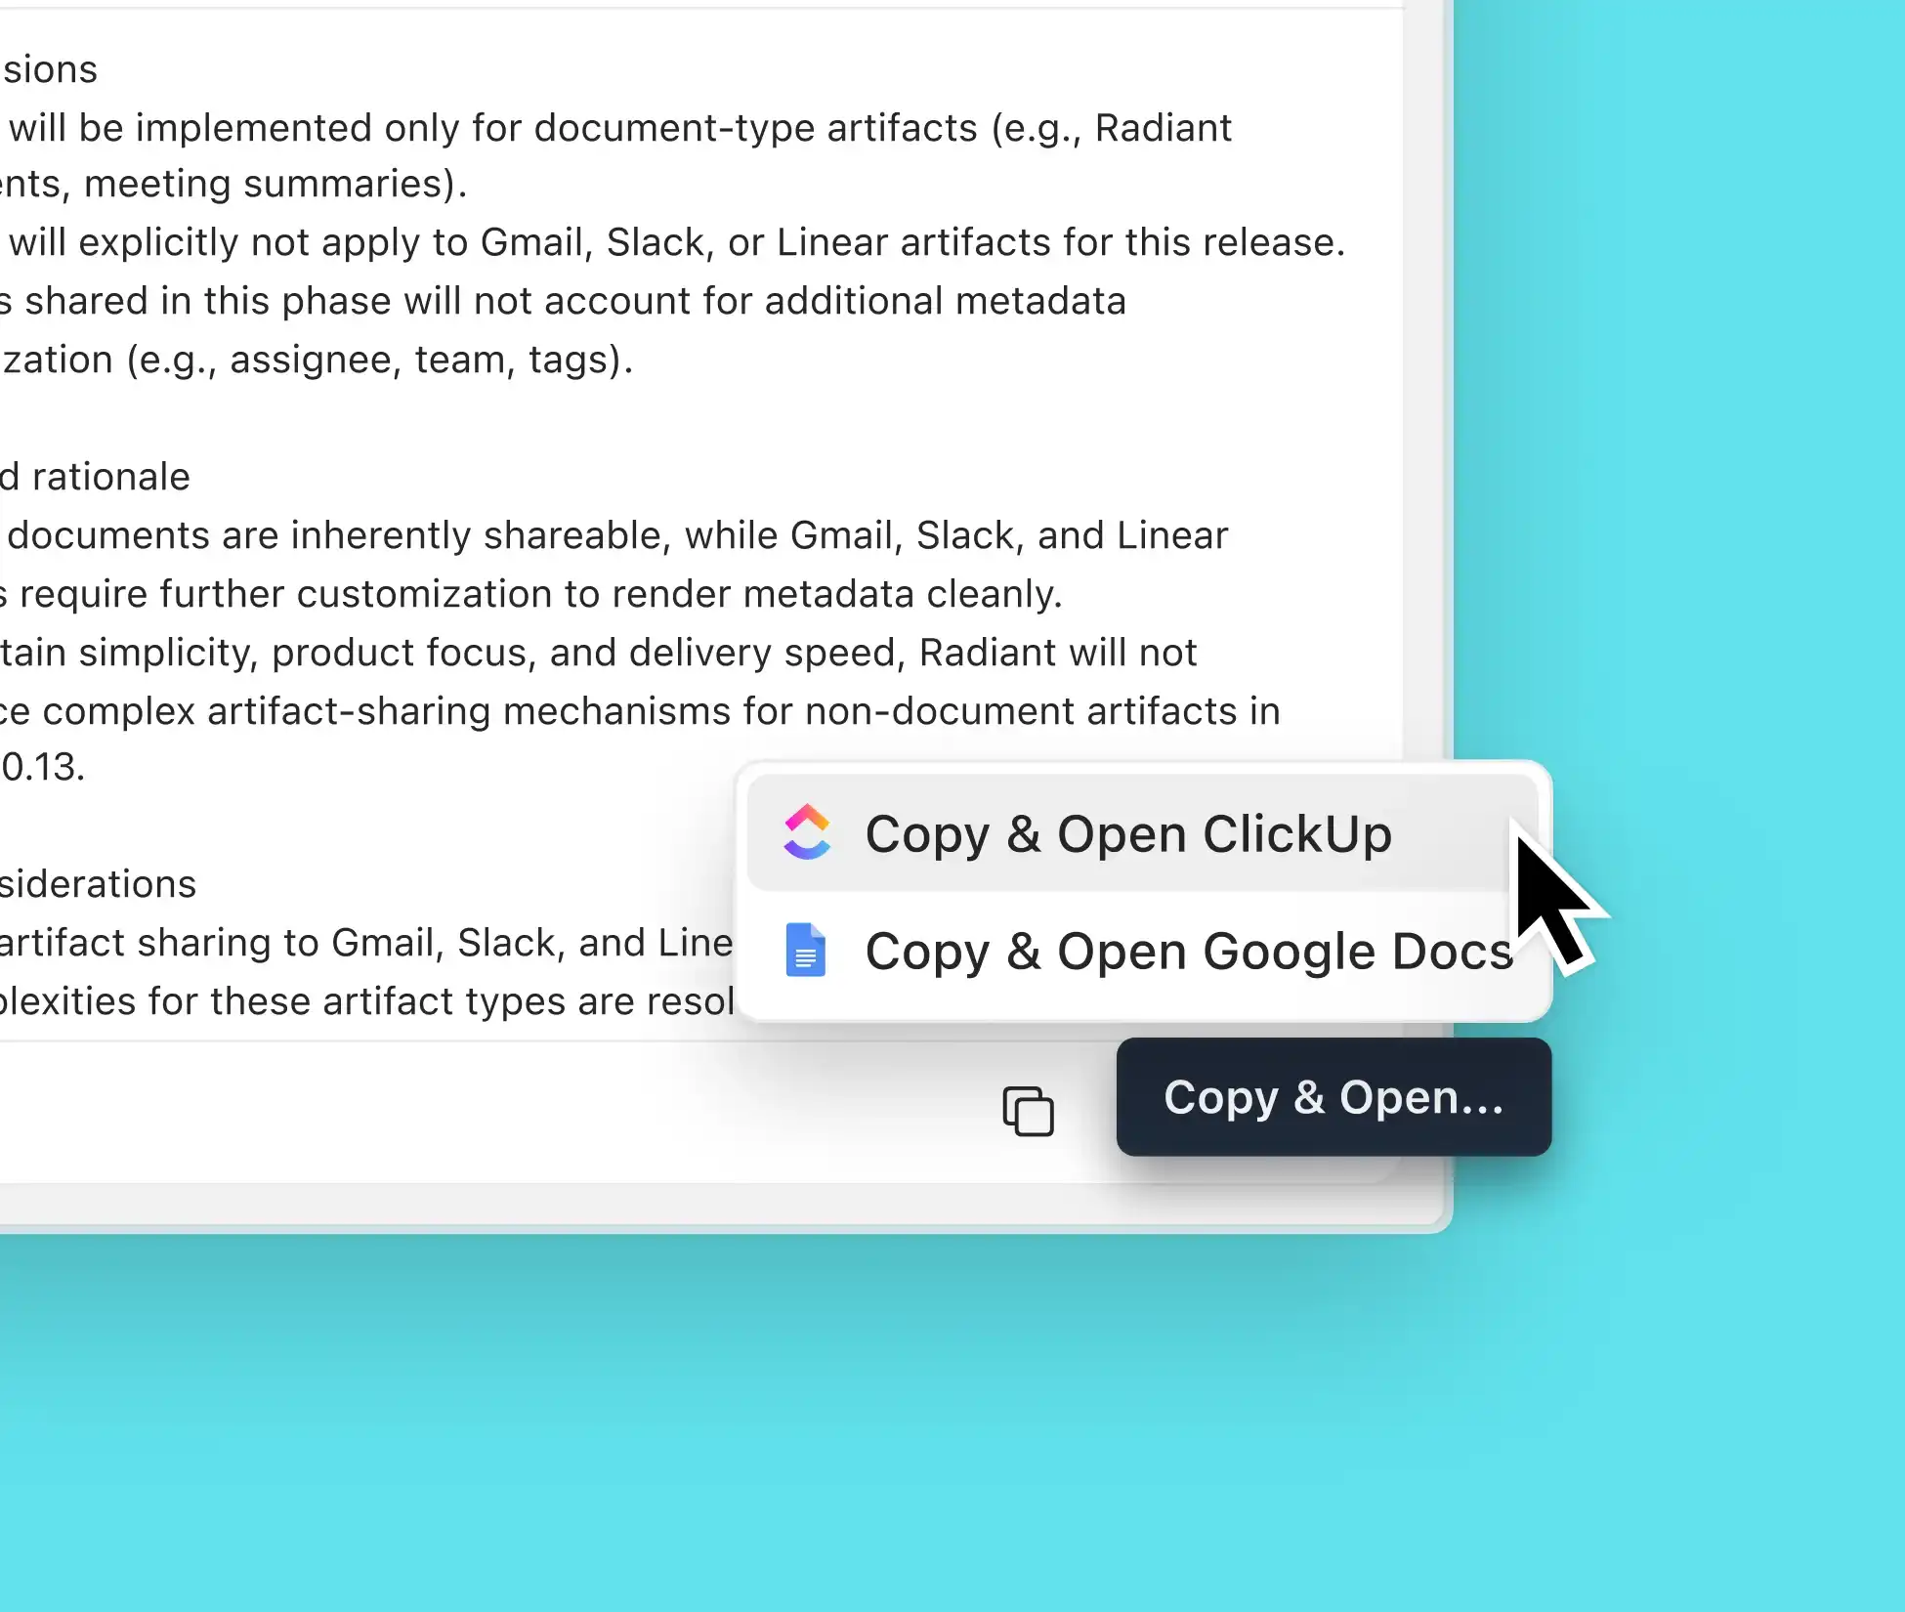
Task: Click the copy-to-clipboard icon beside Copy & Open
Action: click(x=1029, y=1111)
